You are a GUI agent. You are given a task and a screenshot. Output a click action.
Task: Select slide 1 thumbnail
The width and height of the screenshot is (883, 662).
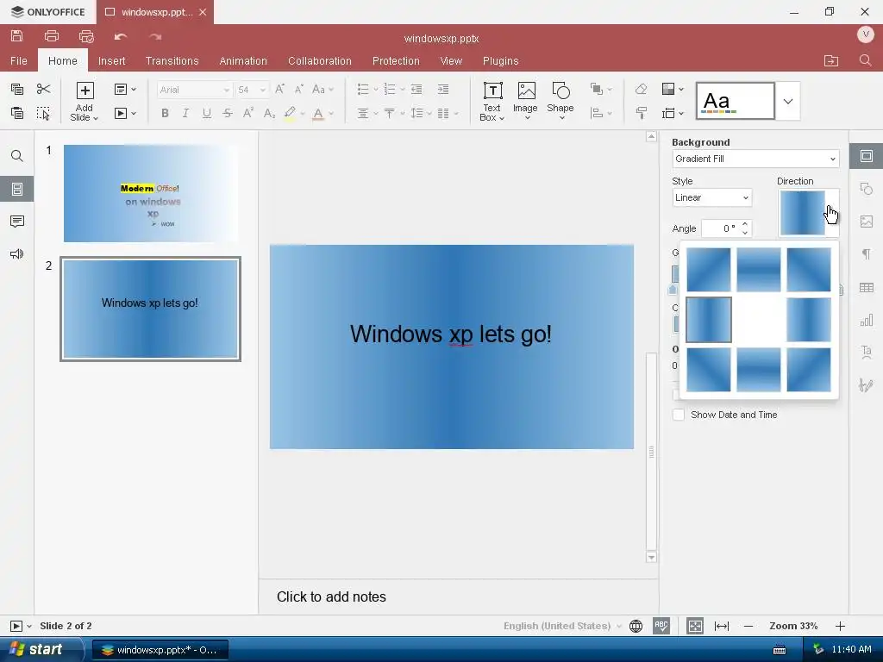pyautogui.click(x=150, y=193)
